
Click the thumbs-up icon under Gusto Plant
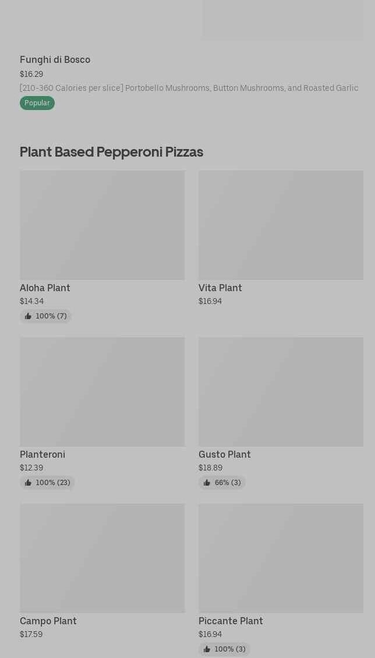[207, 483]
